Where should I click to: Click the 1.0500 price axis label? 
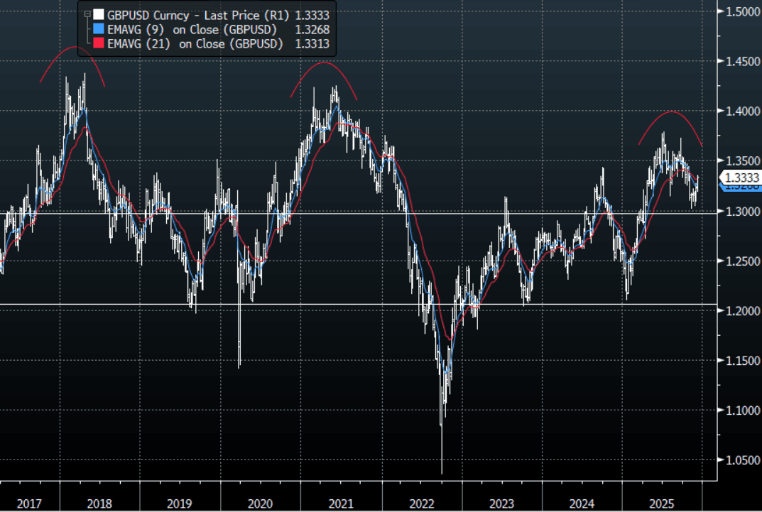[x=740, y=460]
